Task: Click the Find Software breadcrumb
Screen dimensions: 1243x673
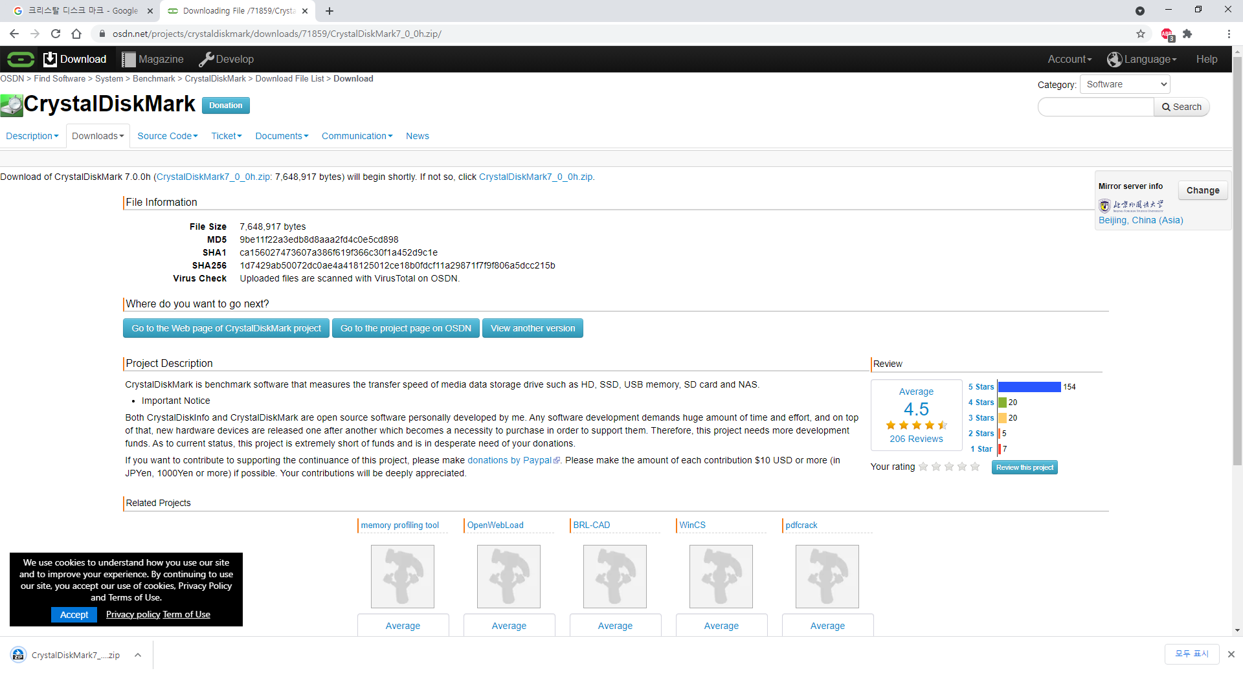Action: [x=60, y=78]
